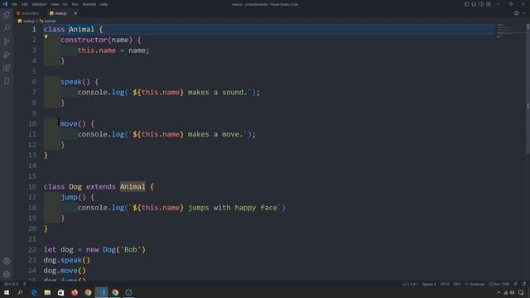Toggle the secondary side bar layout

481,4
